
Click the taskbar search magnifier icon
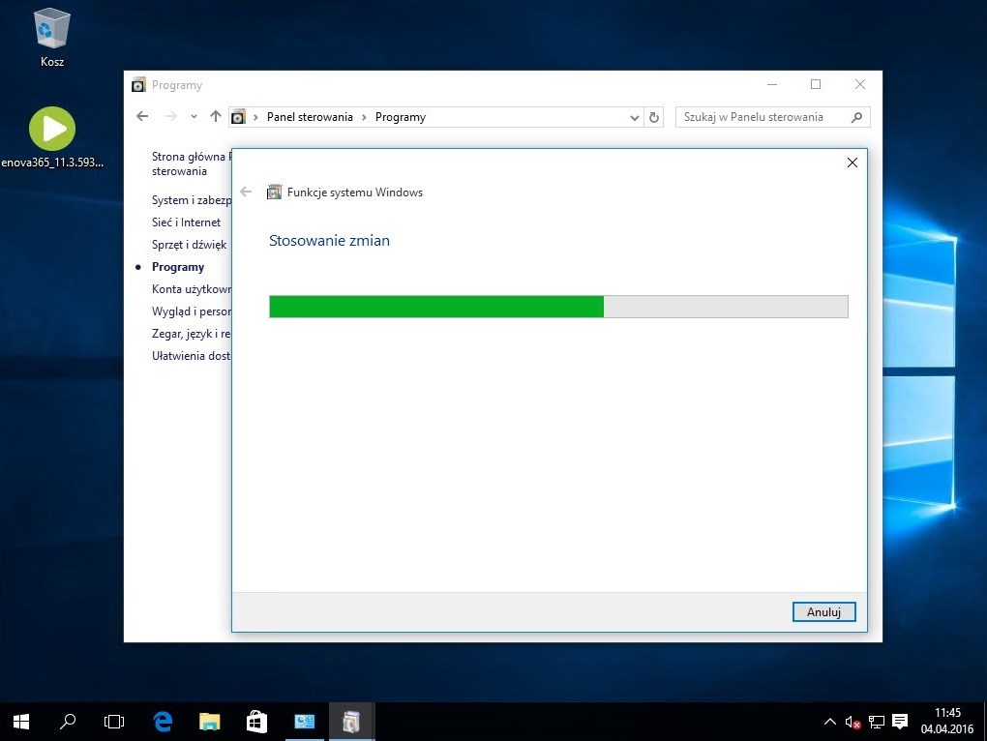point(68,721)
